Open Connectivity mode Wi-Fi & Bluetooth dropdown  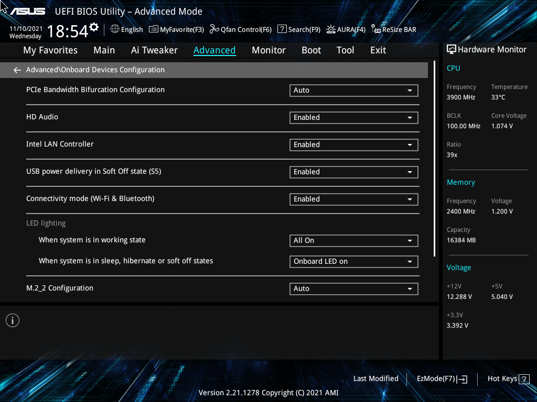(x=354, y=199)
